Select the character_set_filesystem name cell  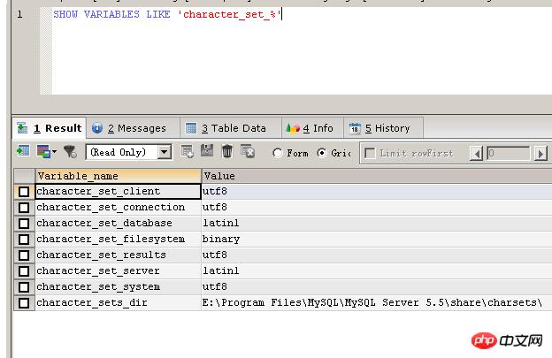coord(119,240)
